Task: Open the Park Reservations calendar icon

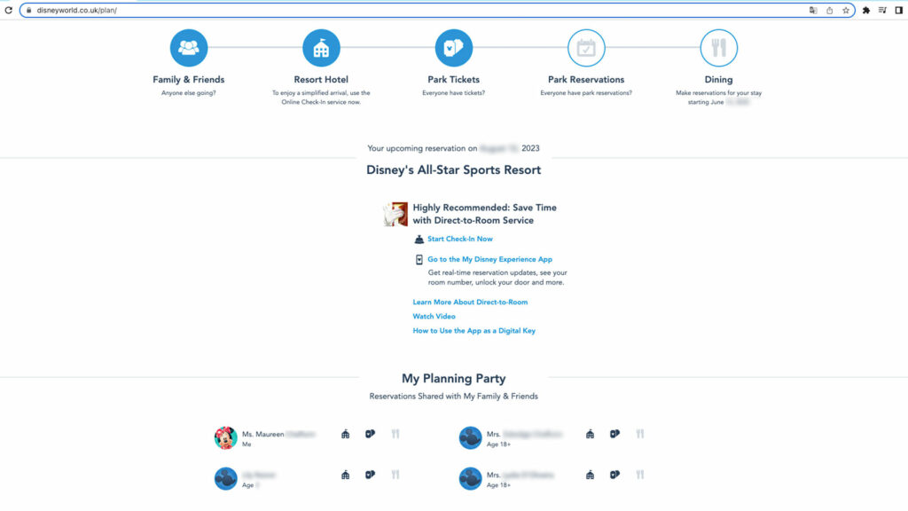Action: [586, 48]
